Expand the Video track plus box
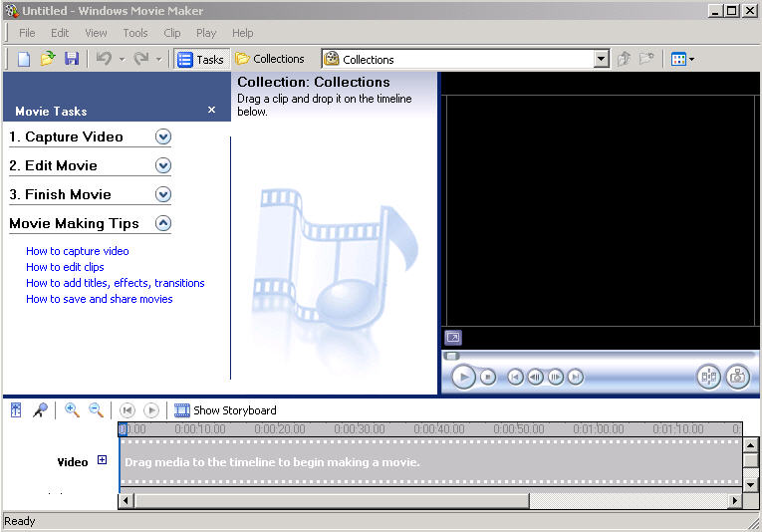This screenshot has width=762, height=532. [102, 459]
